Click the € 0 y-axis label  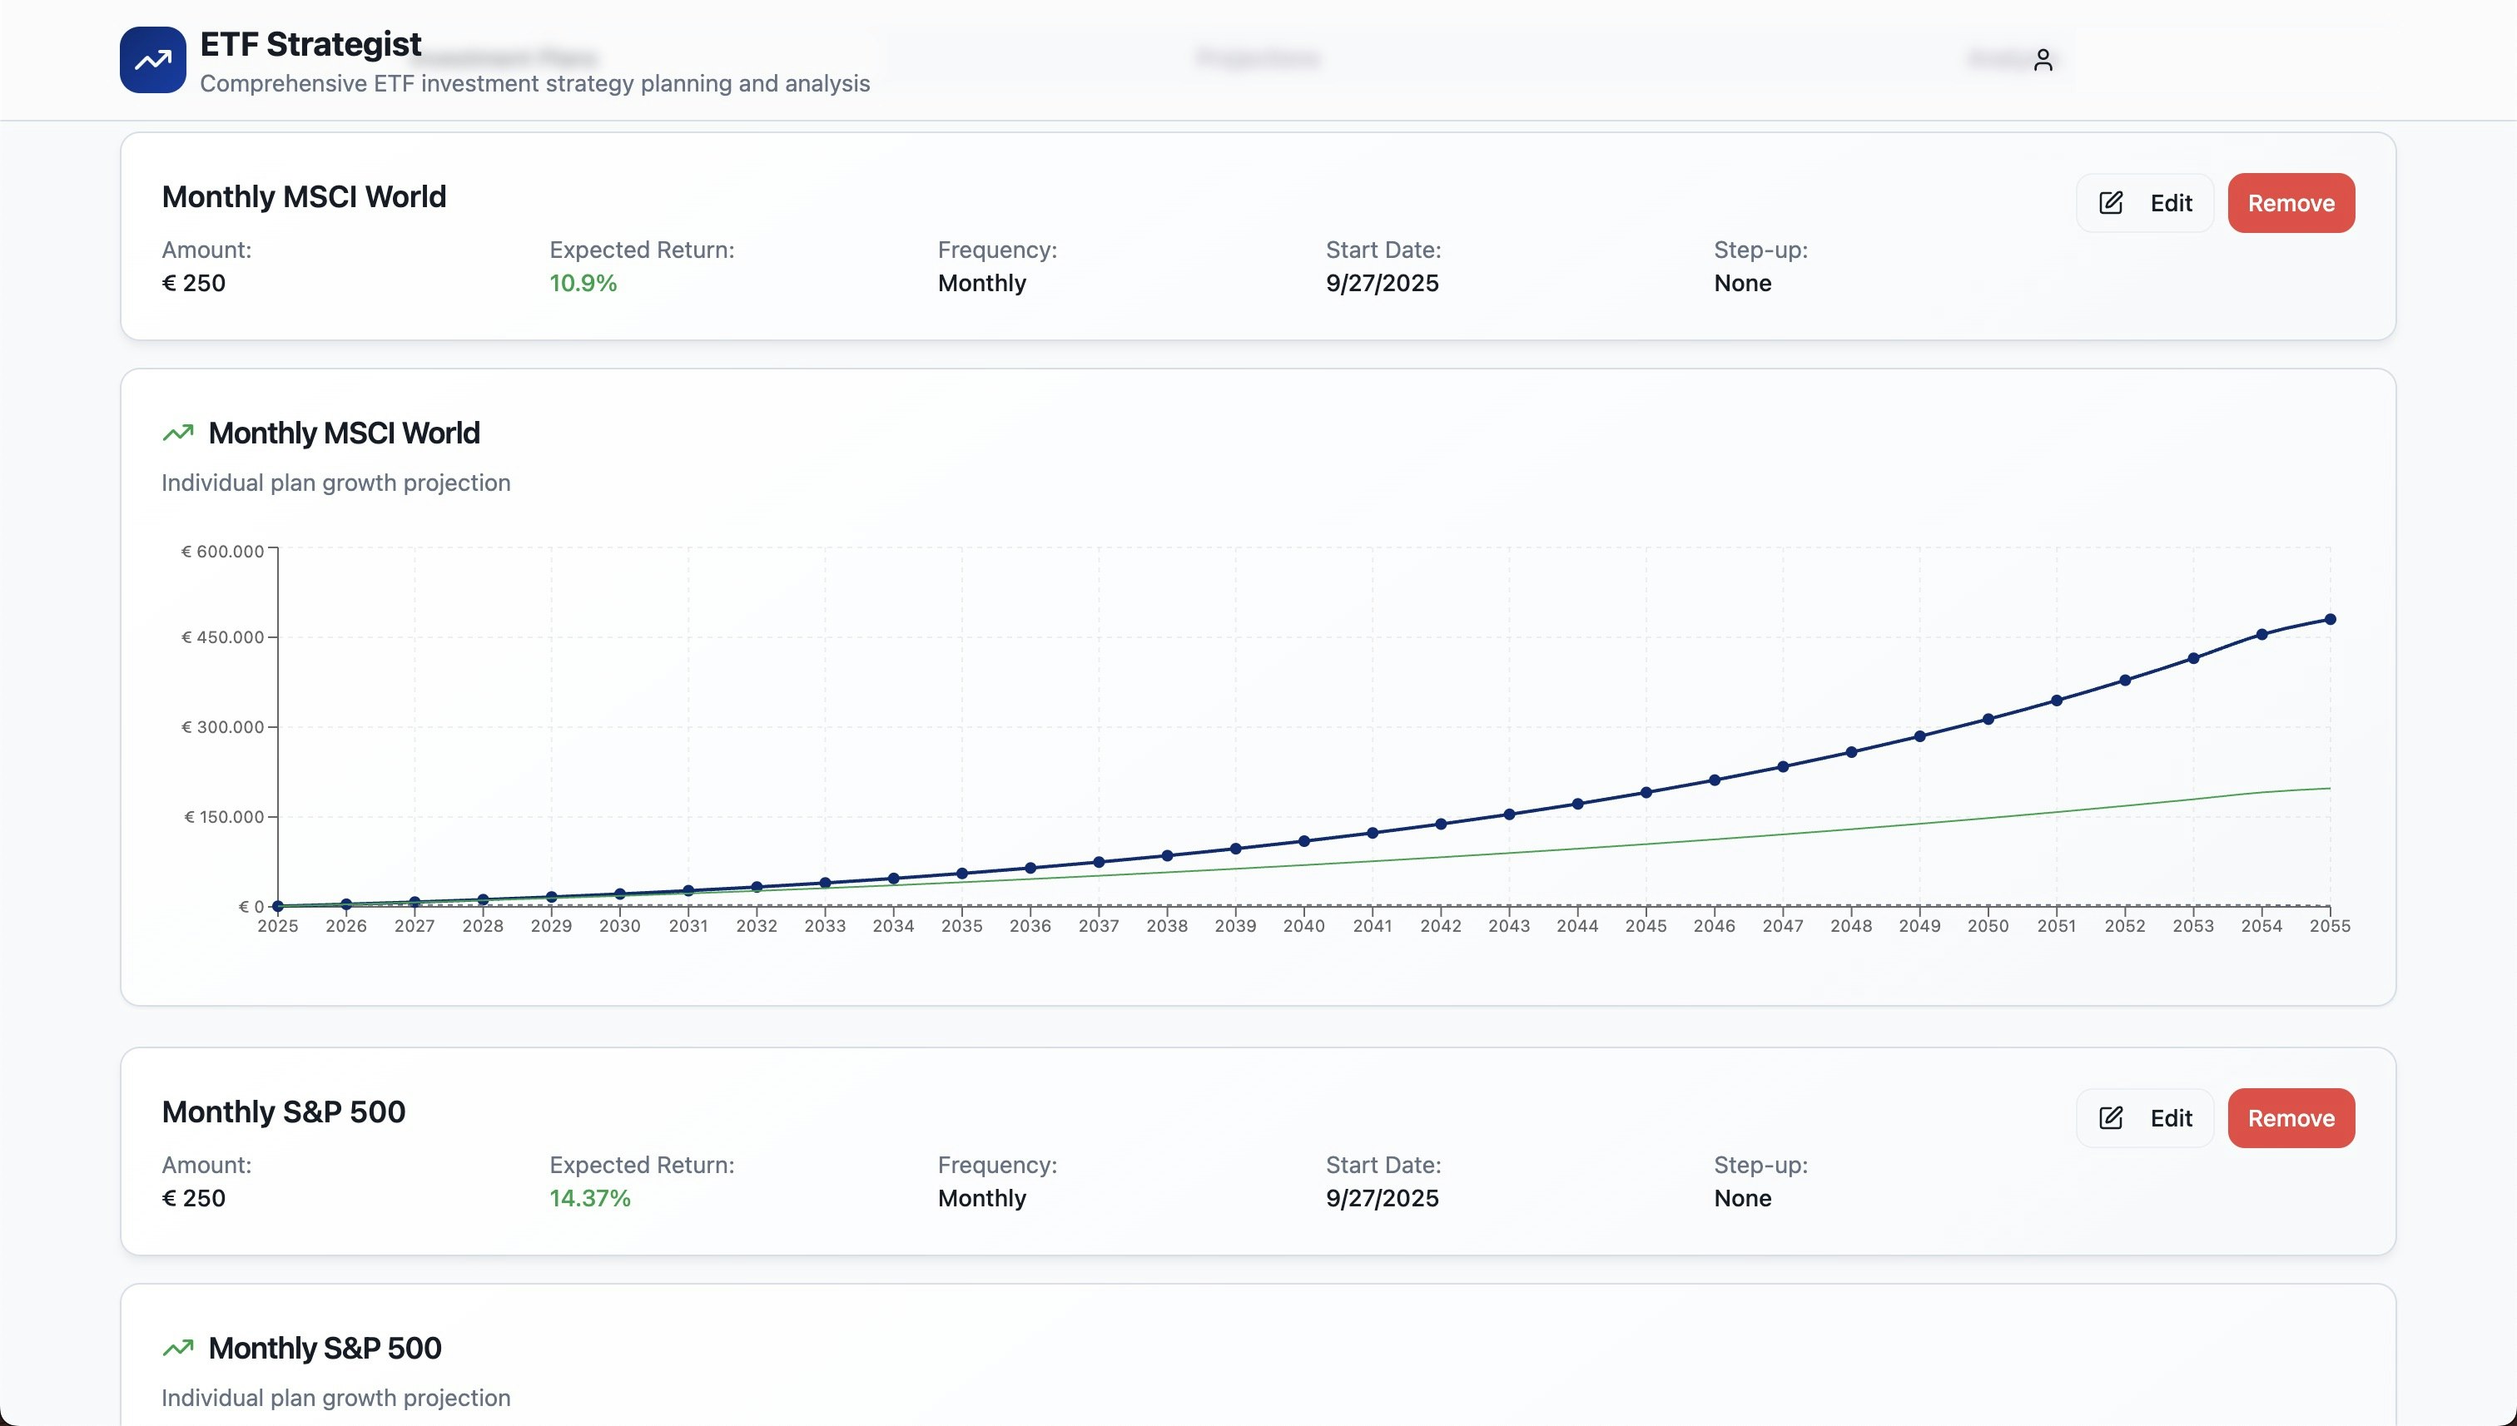pos(252,907)
